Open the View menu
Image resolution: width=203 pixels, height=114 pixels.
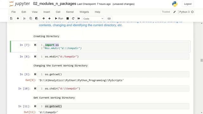click(35, 12)
